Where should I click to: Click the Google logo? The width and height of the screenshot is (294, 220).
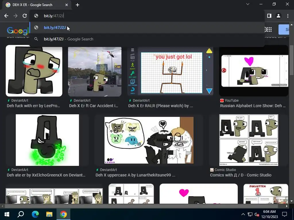(18, 30)
